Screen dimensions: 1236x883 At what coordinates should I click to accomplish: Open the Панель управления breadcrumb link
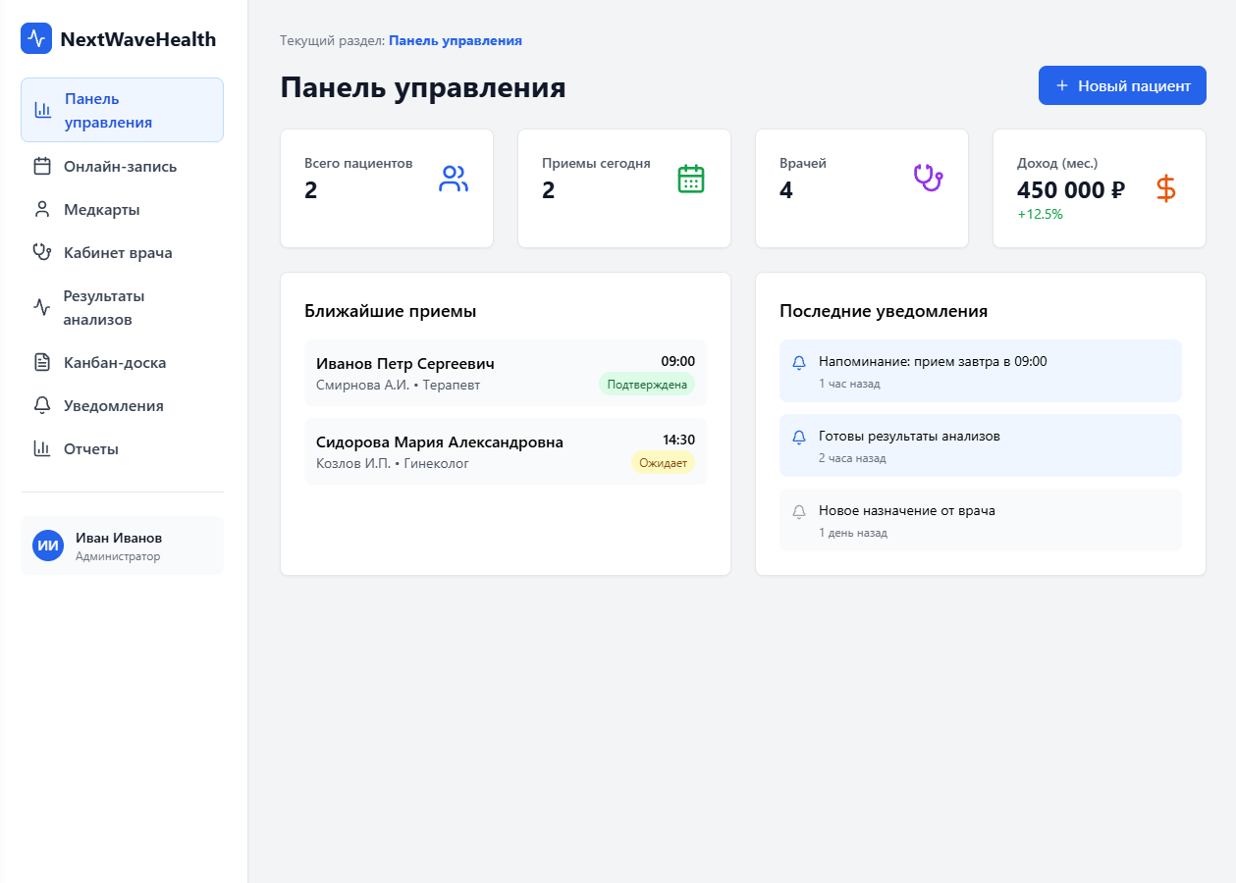click(x=457, y=40)
